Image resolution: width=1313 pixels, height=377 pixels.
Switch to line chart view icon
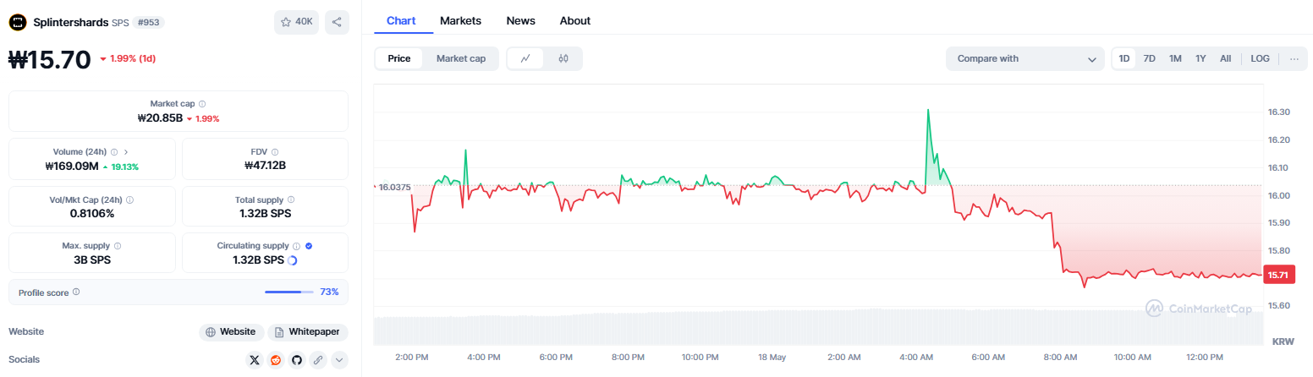click(525, 58)
